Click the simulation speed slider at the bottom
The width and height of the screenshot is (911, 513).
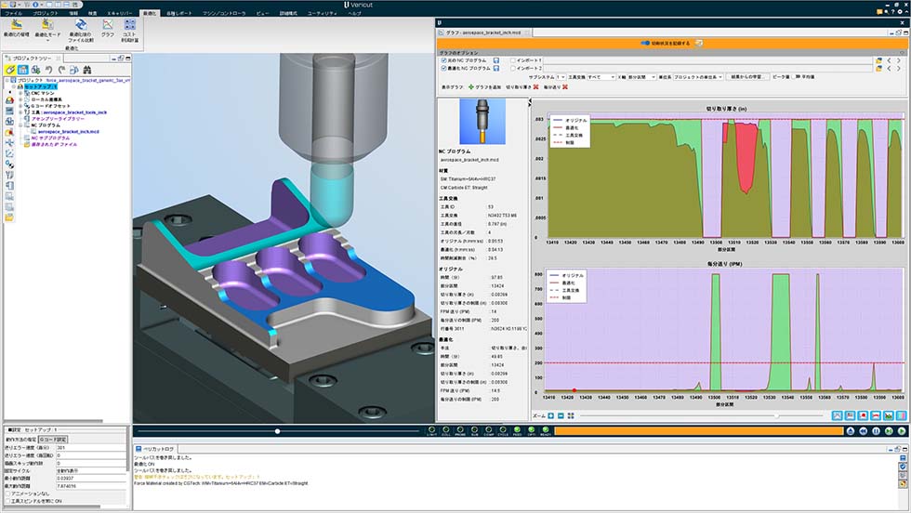(277, 431)
